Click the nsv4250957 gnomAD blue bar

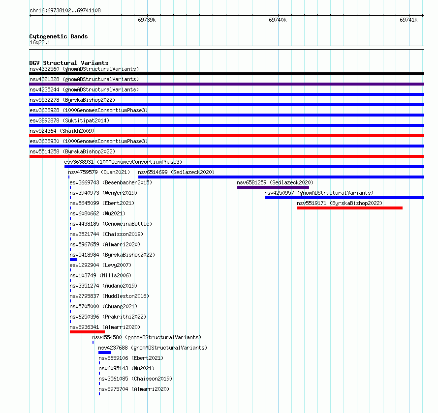(344, 198)
